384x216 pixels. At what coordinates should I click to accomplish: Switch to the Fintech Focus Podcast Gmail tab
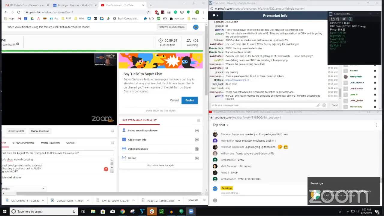tap(27, 5)
